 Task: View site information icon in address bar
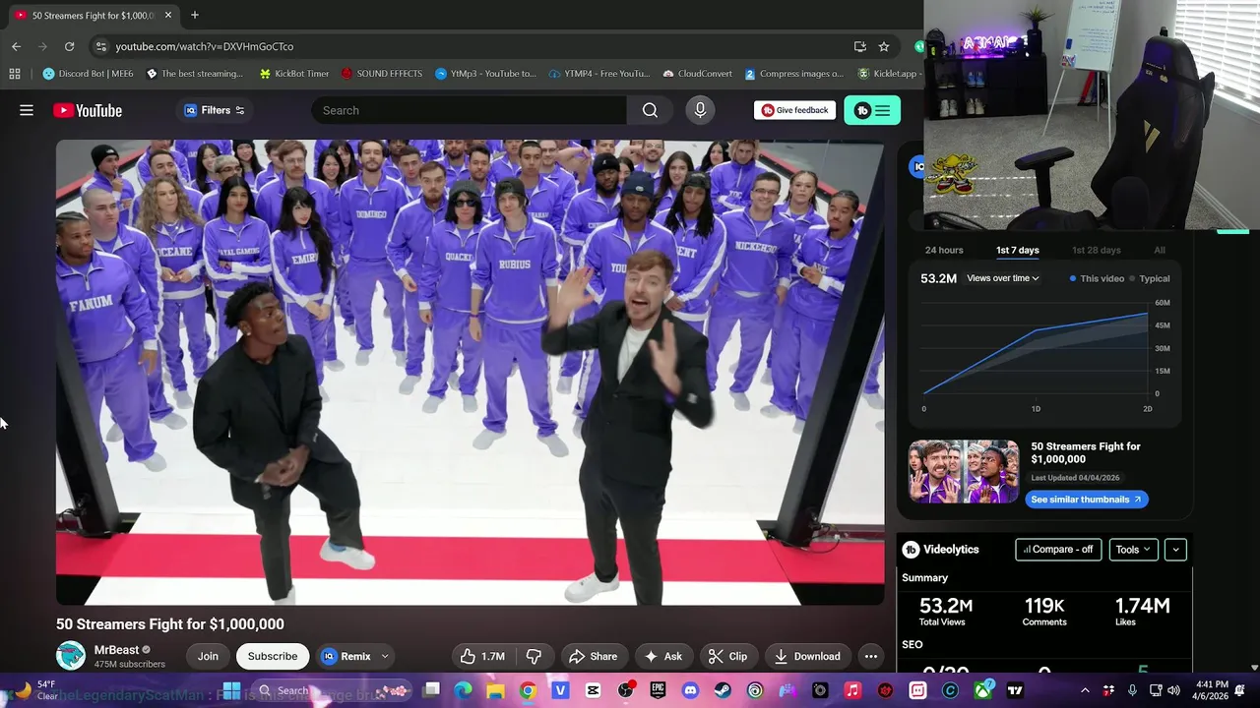point(100,46)
